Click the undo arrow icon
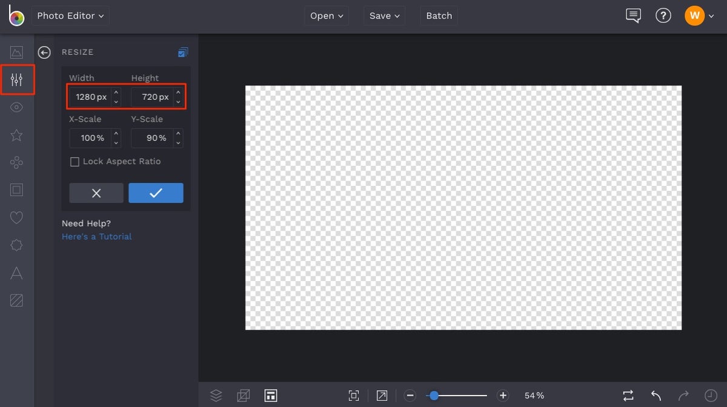 click(x=656, y=395)
